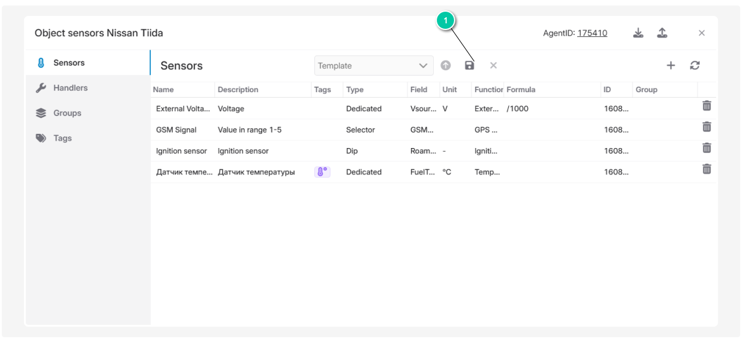Open the Template dropdown
The height and width of the screenshot is (339, 742).
coord(373,66)
